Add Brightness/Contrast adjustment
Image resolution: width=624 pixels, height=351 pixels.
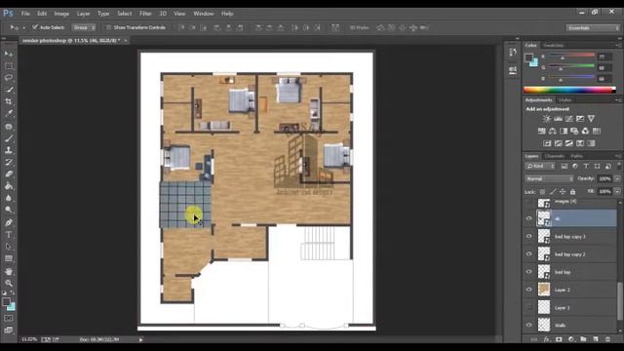[547, 119]
